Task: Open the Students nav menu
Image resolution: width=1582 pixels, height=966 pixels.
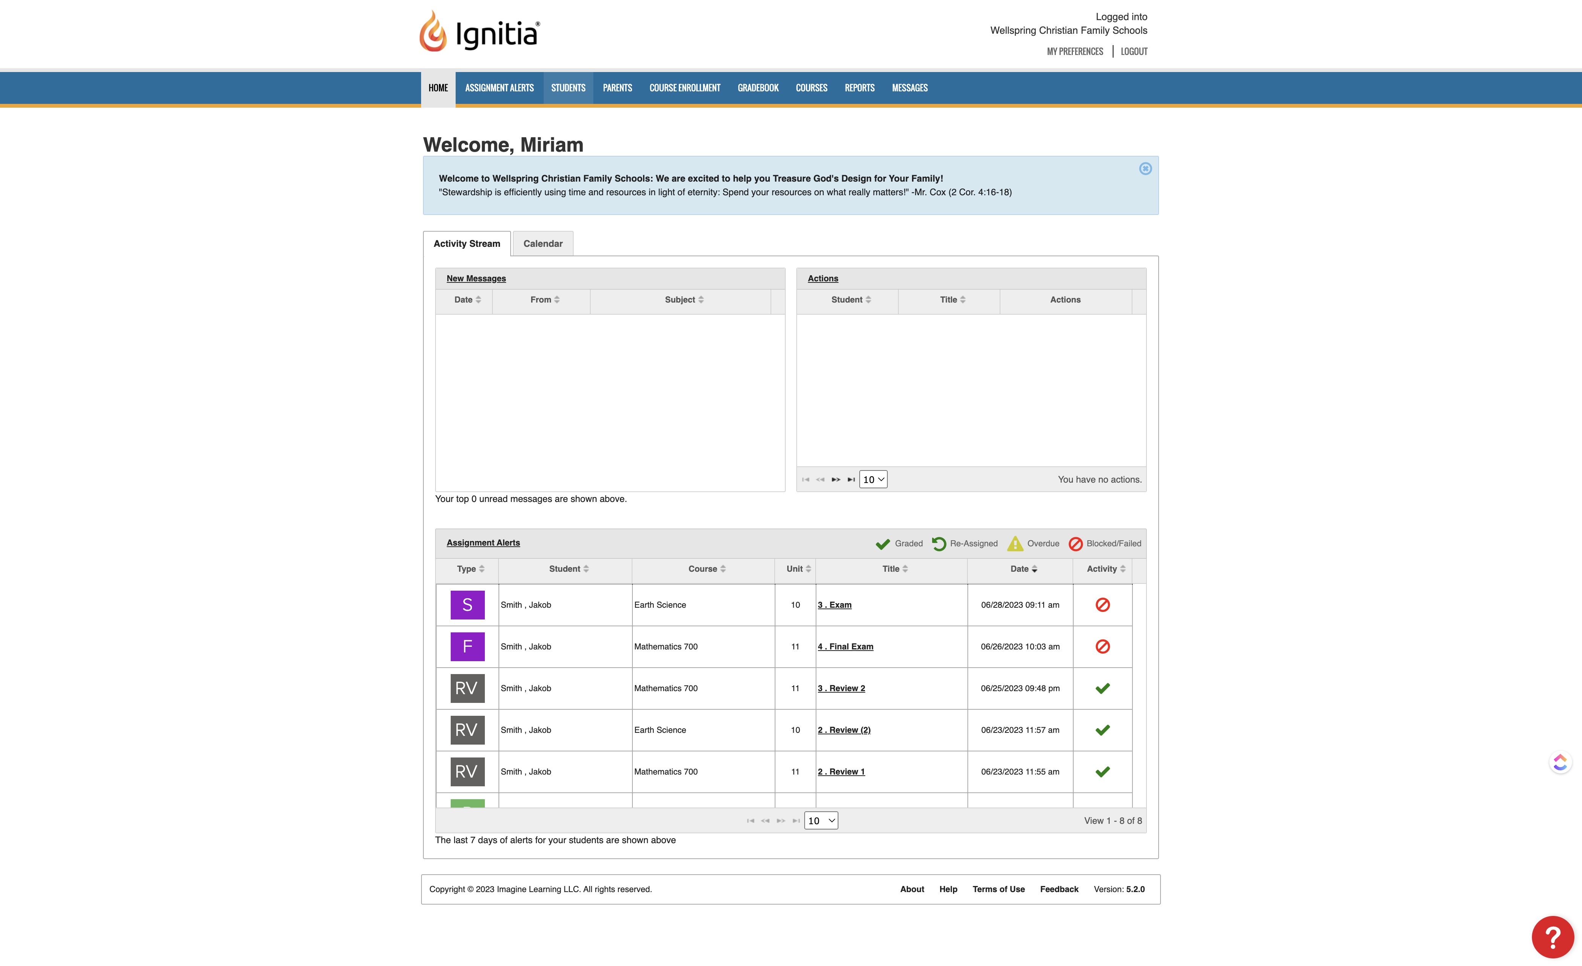Action: pos(568,88)
